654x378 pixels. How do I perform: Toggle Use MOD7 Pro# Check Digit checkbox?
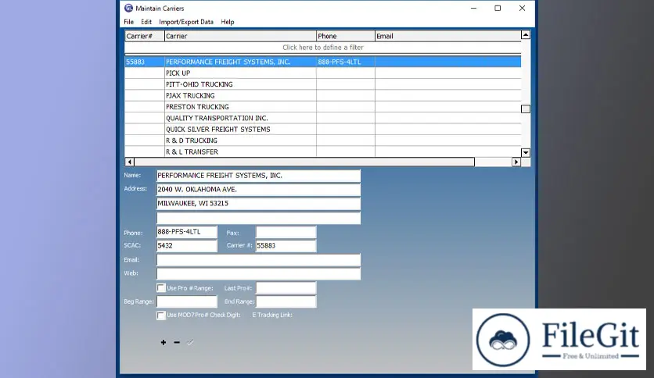point(161,316)
